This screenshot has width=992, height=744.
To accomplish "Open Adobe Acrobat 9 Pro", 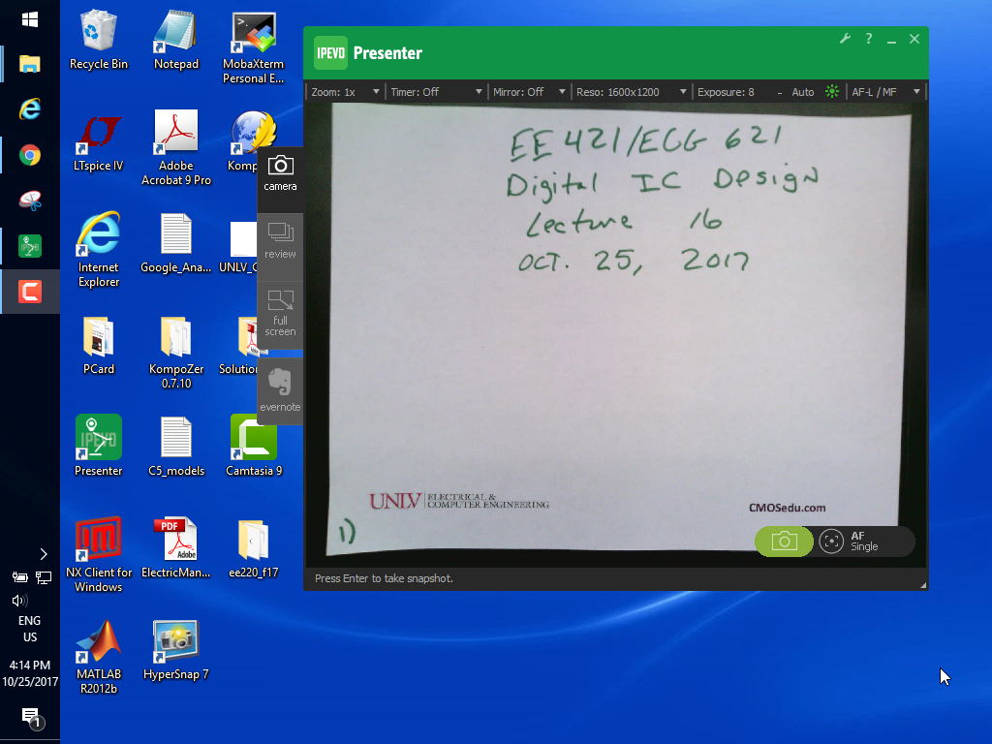I will (176, 148).
